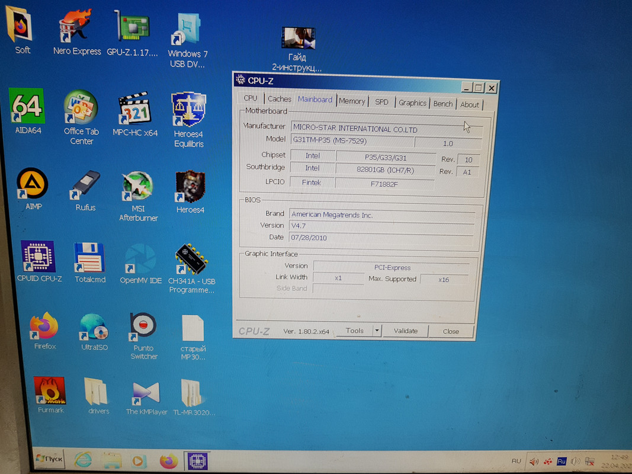The width and height of the screenshot is (632, 474).
Task: Open the AIMP music player icon
Action: (x=33, y=188)
